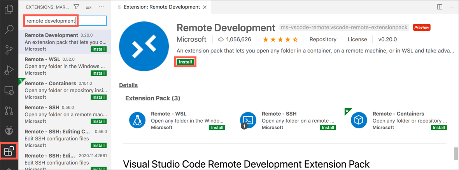Click the Remote - SSH pack title

click(279, 114)
